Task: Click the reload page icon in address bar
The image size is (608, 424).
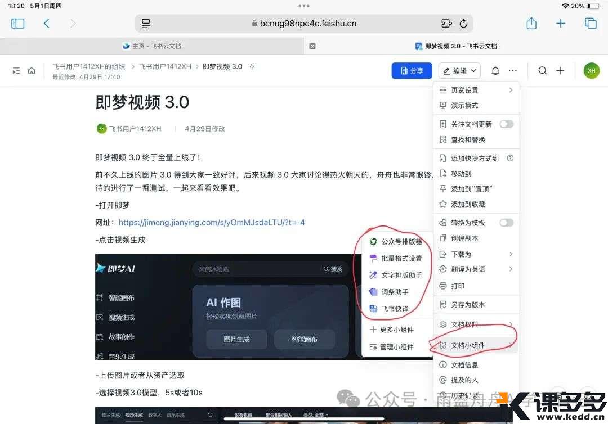Action: point(463,24)
